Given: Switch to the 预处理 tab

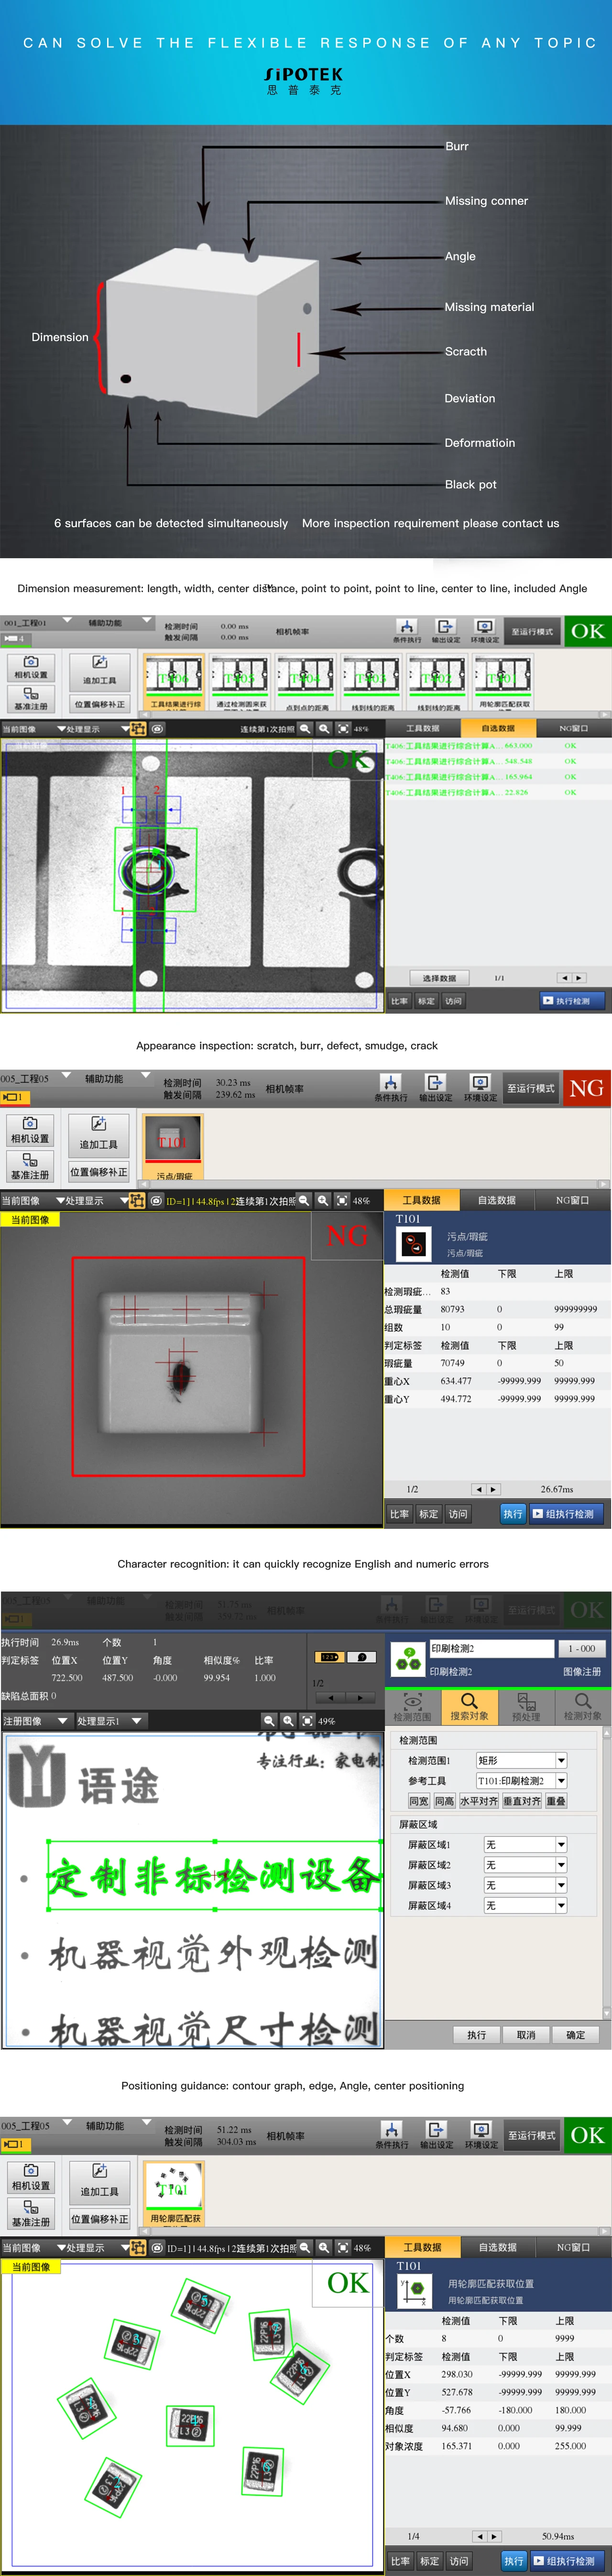Looking at the screenshot, I should point(525,1706).
